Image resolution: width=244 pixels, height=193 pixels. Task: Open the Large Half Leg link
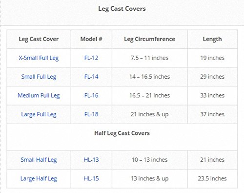(39, 179)
